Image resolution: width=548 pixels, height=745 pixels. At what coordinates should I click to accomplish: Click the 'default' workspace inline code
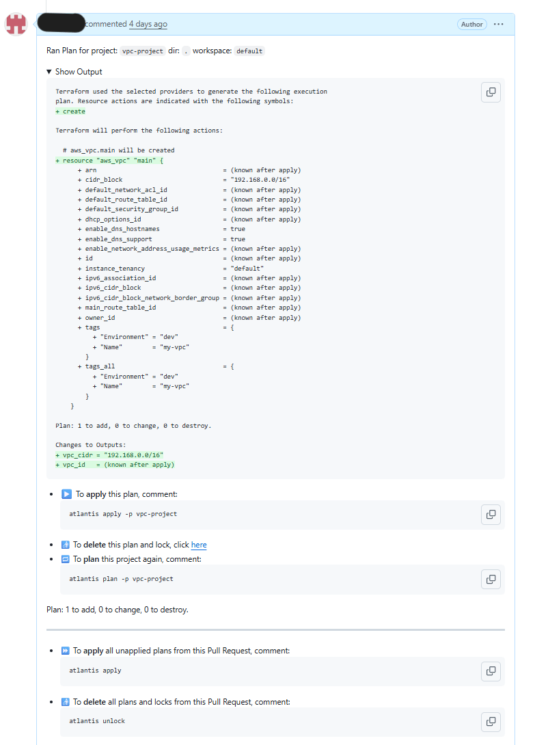tap(249, 51)
